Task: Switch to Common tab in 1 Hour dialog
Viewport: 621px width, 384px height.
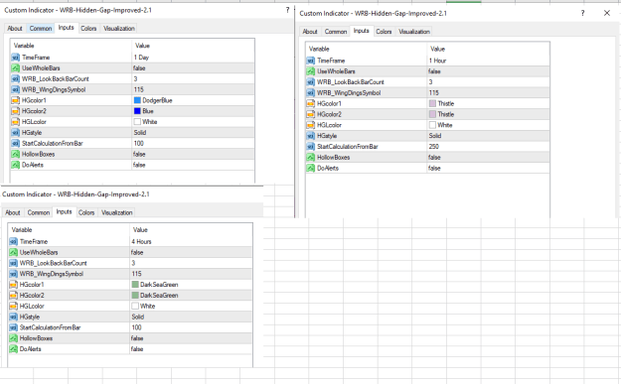Action: coord(336,32)
